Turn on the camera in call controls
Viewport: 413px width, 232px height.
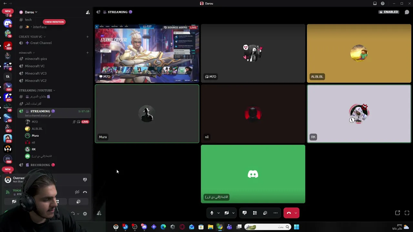pos(227,213)
